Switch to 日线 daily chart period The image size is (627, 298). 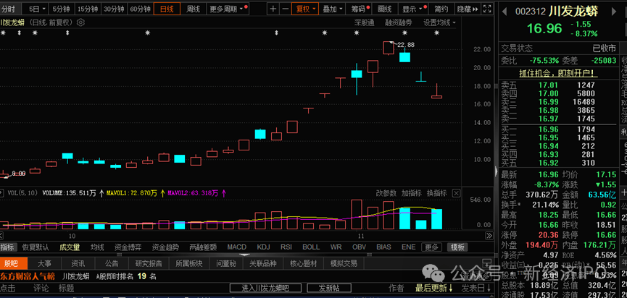[167, 9]
